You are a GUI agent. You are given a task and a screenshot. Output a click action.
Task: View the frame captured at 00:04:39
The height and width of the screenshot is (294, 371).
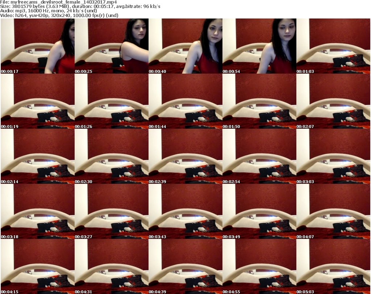pyautogui.click(x=185, y=266)
